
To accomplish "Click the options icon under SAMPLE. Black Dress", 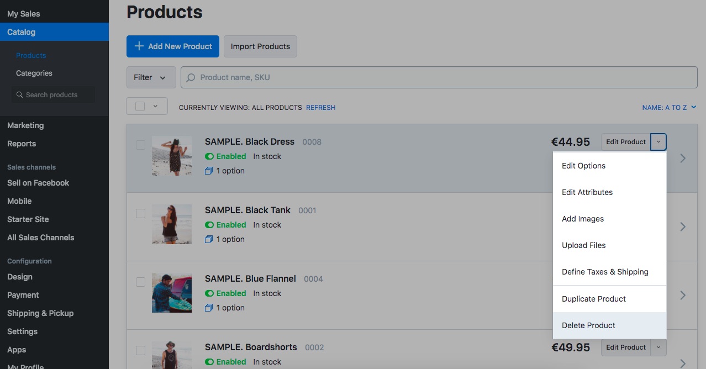I will point(209,171).
